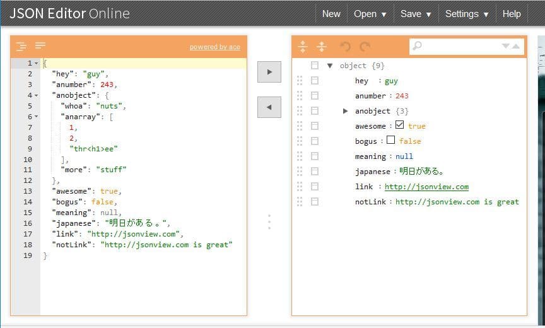545x328 pixels.
Task: Open action menu for meaning field
Action: [x=315, y=156]
